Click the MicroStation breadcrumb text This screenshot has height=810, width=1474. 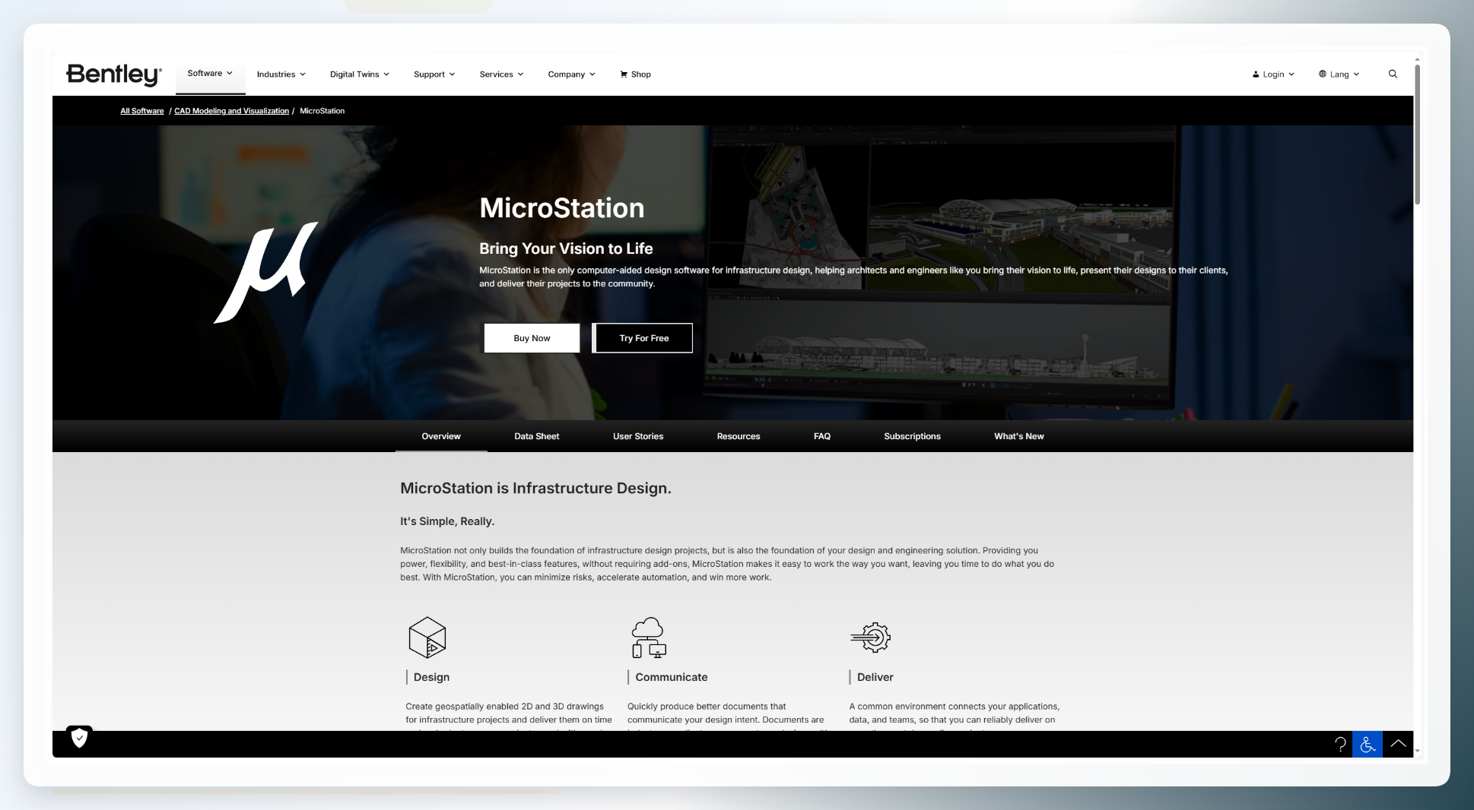click(x=322, y=111)
